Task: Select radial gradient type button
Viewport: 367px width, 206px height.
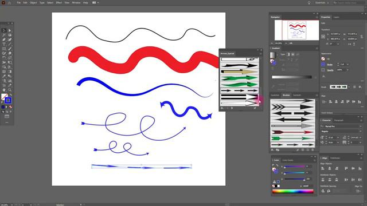Action: 293,54
